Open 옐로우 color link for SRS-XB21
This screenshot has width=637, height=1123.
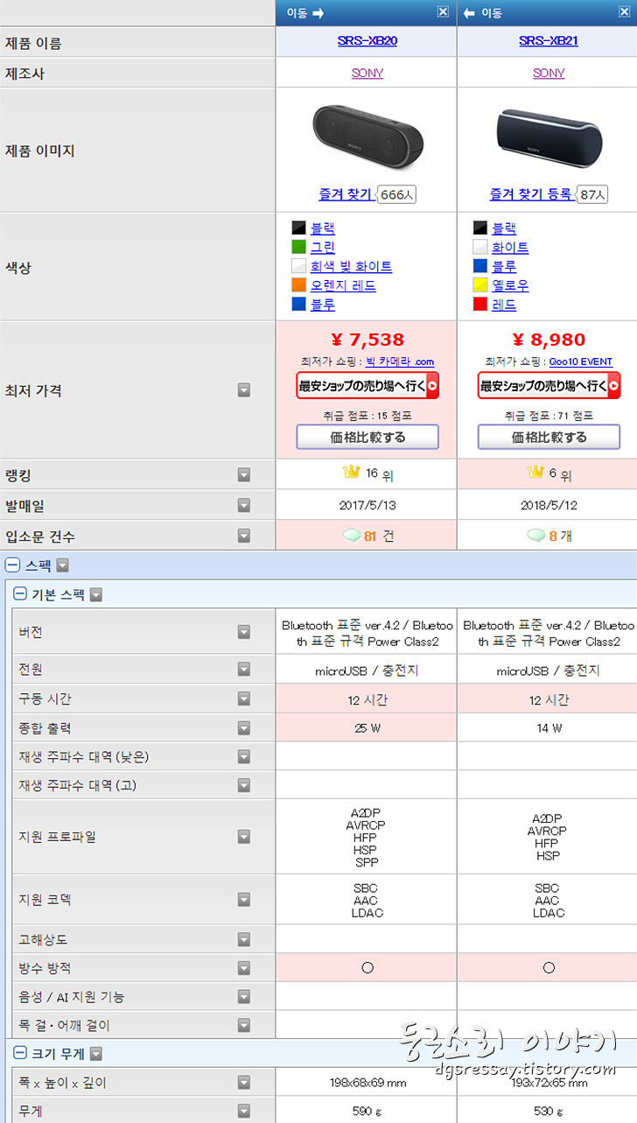pos(510,285)
